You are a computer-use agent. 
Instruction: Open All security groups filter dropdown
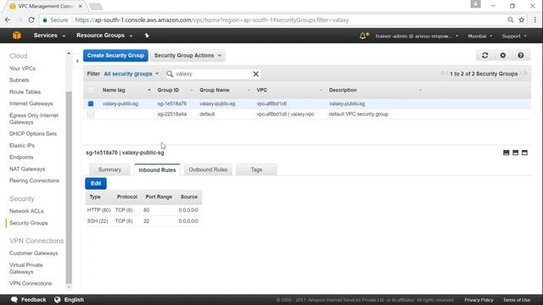click(132, 74)
